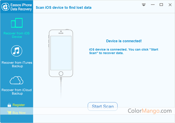The width and height of the screenshot is (175, 123).
Task: Open the title bar dropdown menu arrow
Action: (x=144, y=5)
